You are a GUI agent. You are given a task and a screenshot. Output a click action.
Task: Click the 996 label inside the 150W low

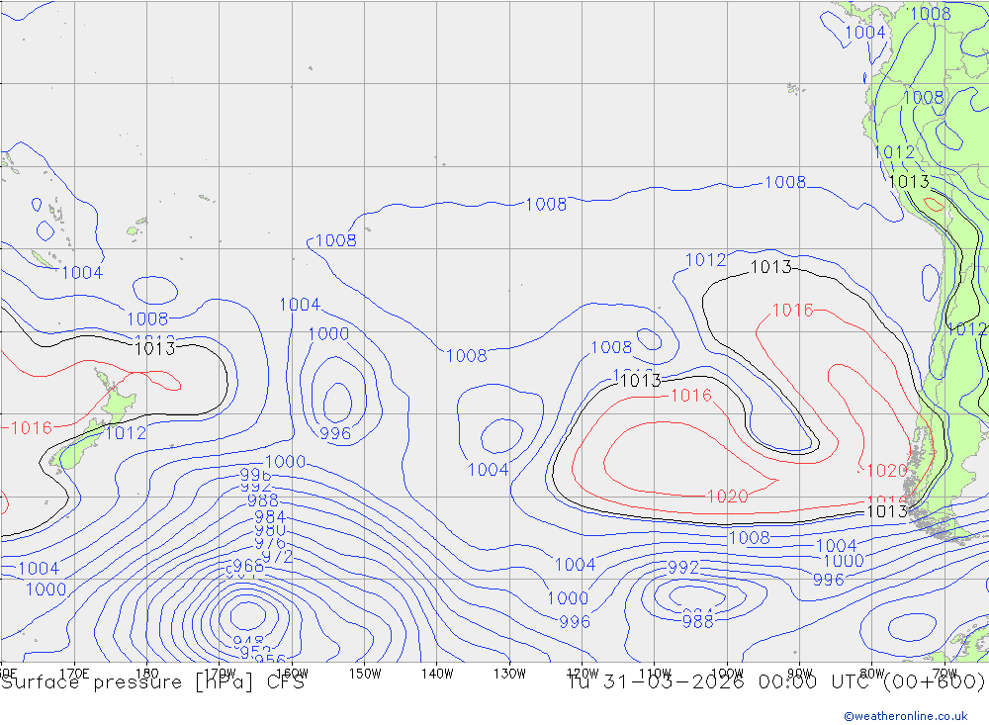click(335, 433)
